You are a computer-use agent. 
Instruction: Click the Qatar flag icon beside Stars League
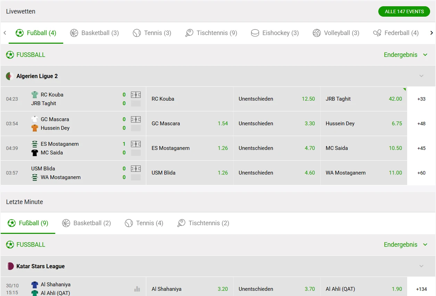click(10, 266)
